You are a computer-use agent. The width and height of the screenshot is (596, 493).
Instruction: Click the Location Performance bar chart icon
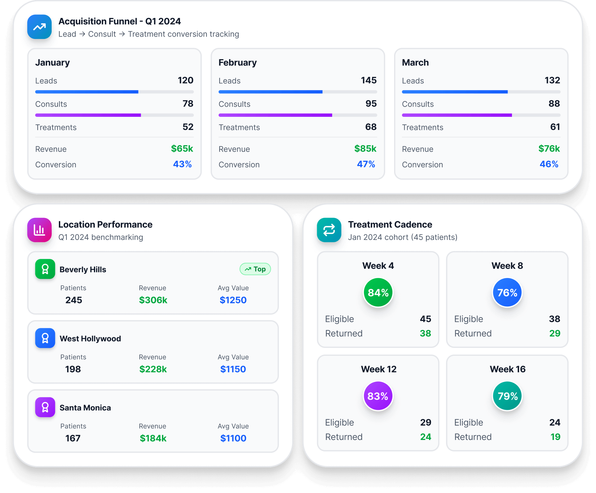pyautogui.click(x=39, y=230)
